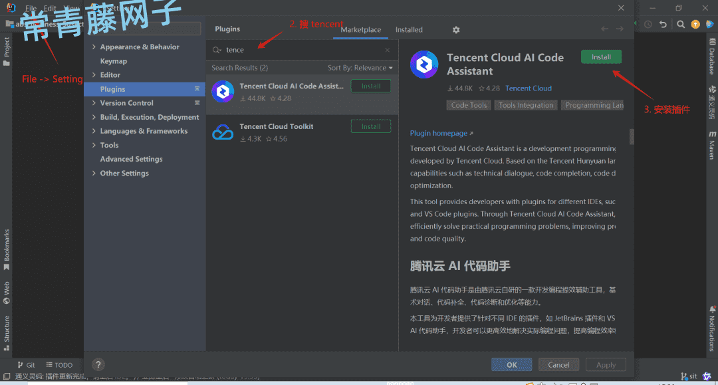
Task: Open the Maven tool window
Action: [712, 145]
